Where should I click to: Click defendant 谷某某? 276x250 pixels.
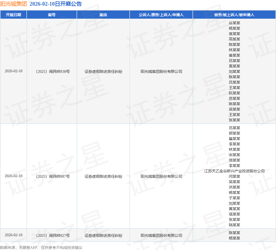click(x=234, y=23)
